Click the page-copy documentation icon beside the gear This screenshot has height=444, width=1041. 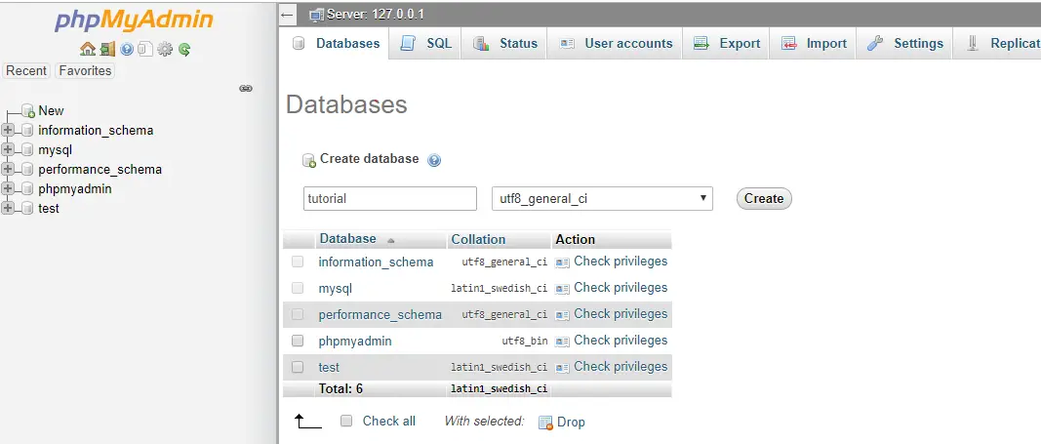point(145,49)
